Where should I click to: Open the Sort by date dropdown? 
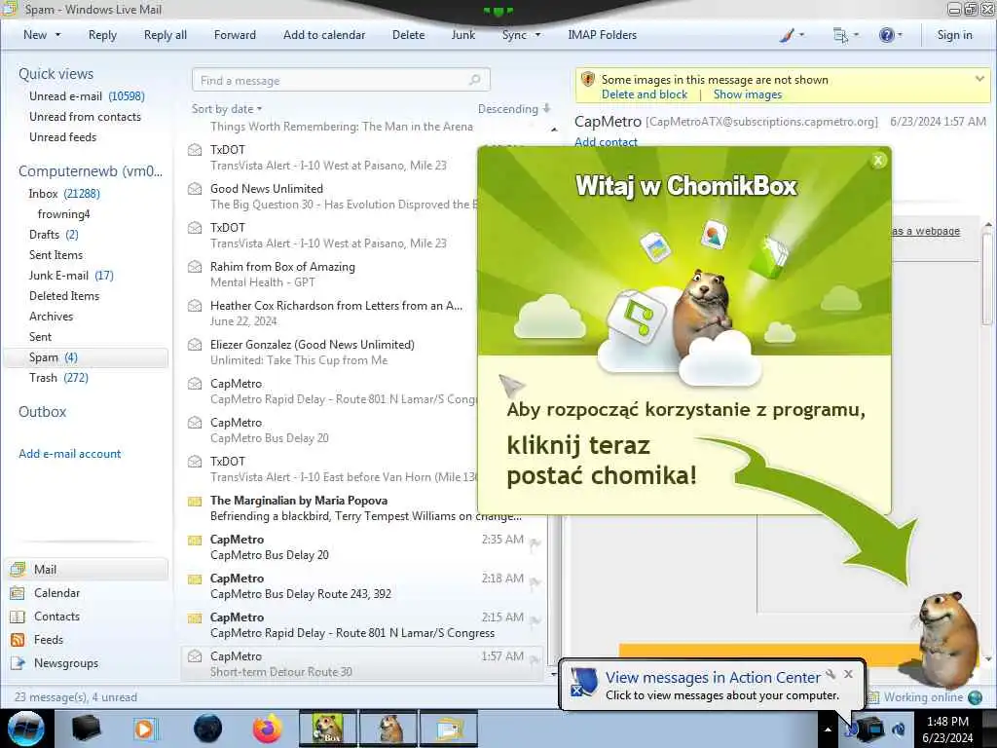(227, 109)
